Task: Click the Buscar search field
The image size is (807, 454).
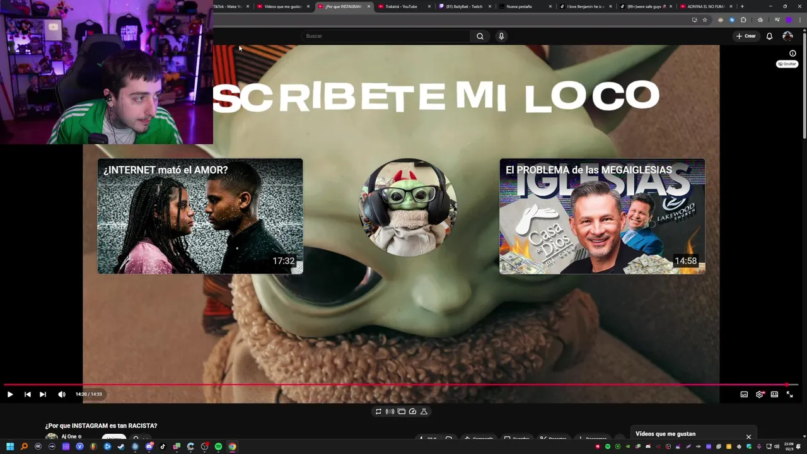Action: (385, 36)
